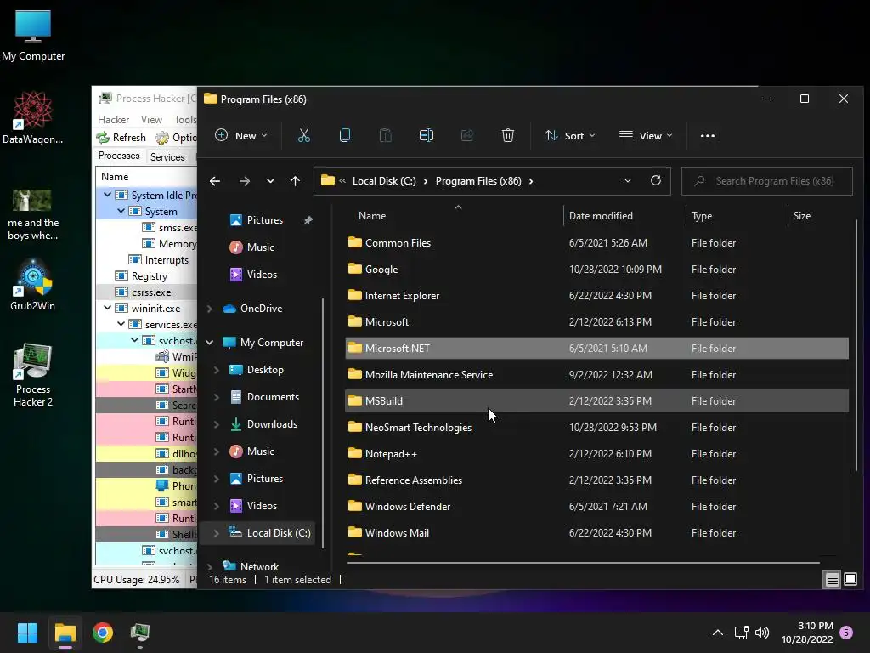The image size is (870, 653).
Task: Launch Google Chrome from taskbar
Action: click(103, 633)
